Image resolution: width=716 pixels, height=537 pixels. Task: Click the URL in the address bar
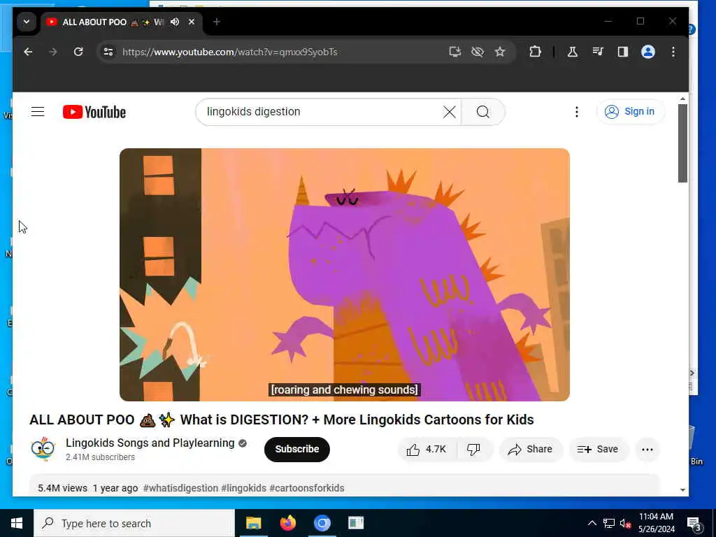(229, 52)
